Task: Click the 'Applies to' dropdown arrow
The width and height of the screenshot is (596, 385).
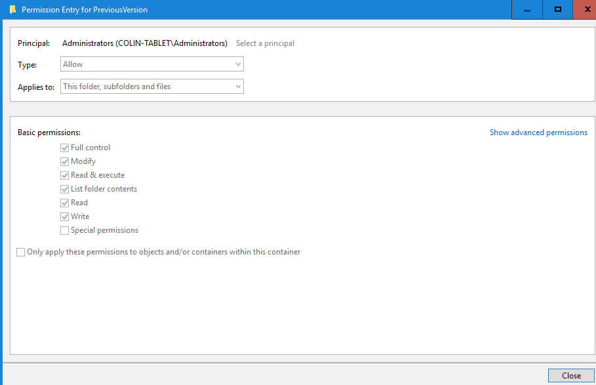Action: (x=238, y=87)
